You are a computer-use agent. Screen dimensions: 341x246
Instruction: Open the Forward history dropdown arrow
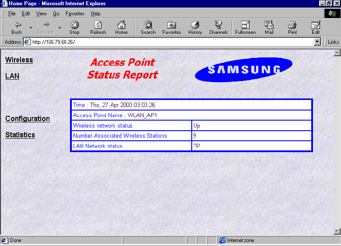(x=60, y=28)
